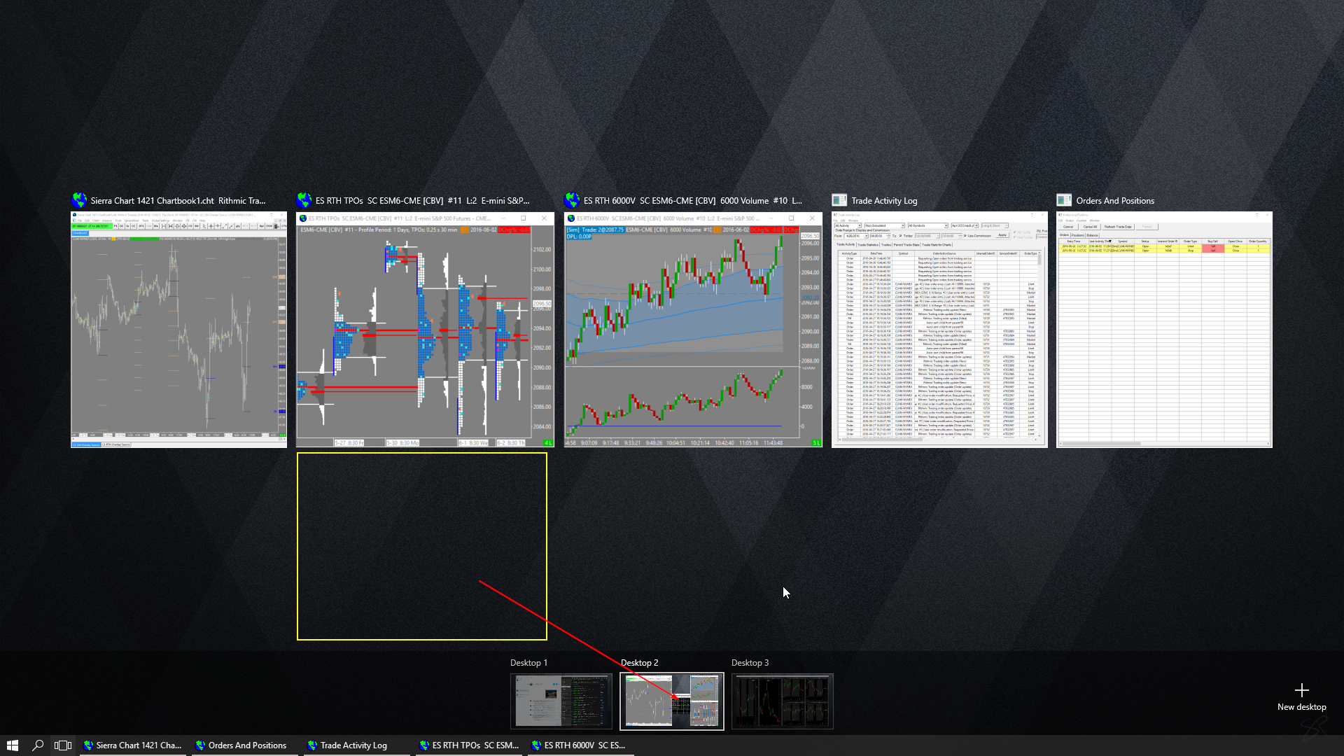Select the ES RTH 6000V chart thumbnail
1344x756 pixels.
[693, 330]
